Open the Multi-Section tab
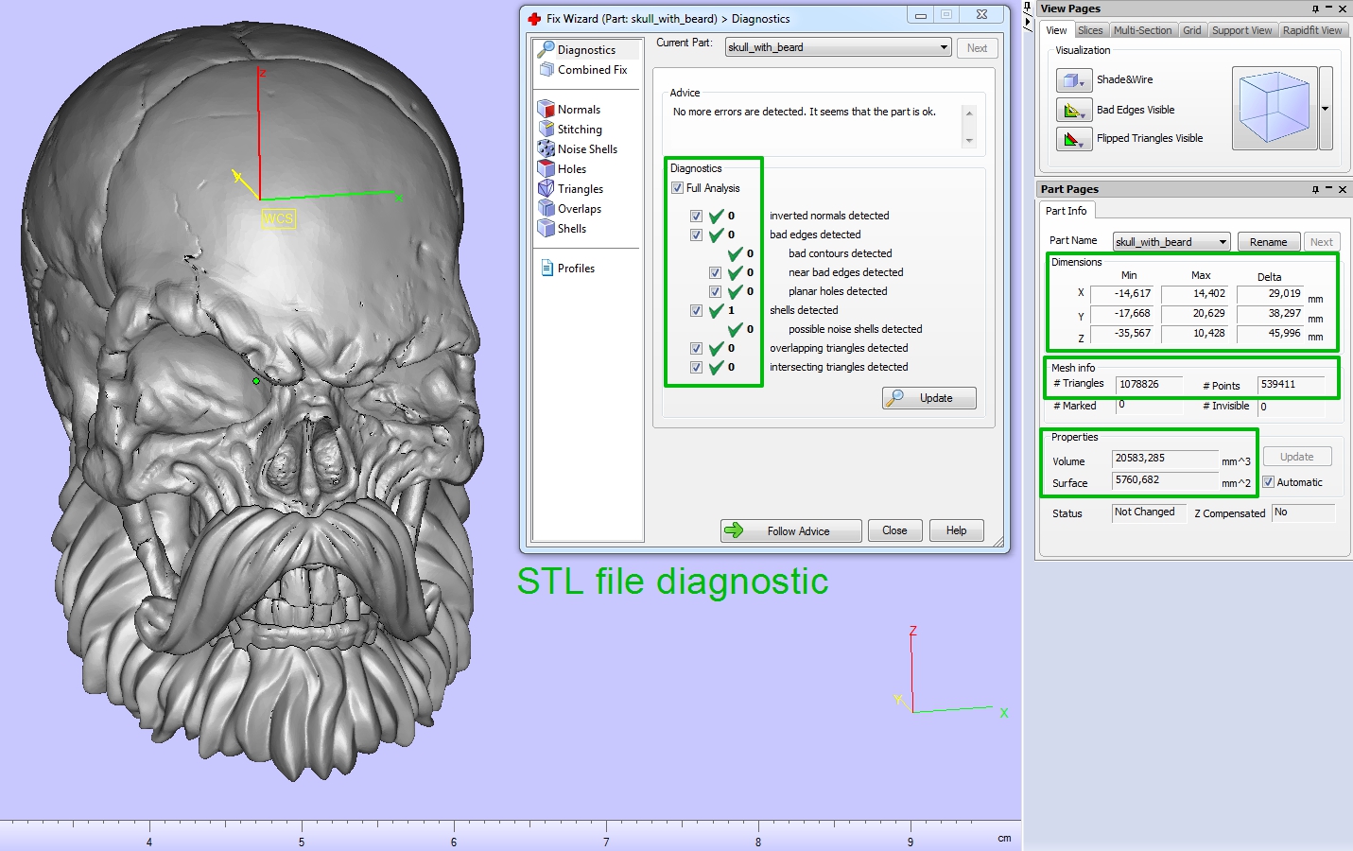This screenshot has height=851, width=1353. click(x=1142, y=30)
